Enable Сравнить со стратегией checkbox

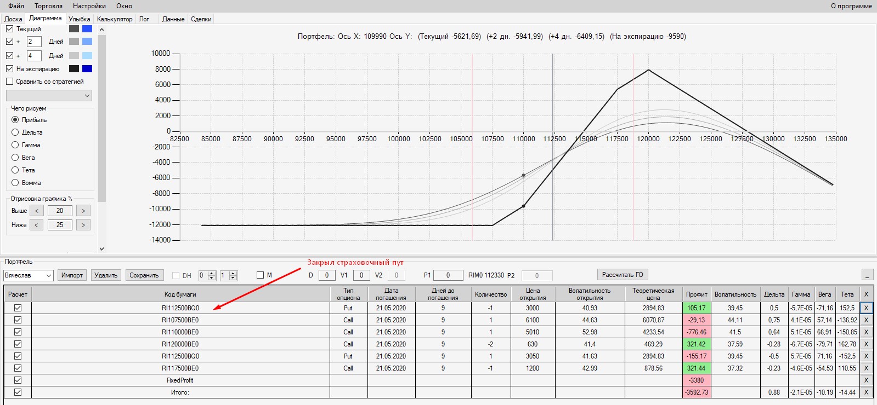click(x=9, y=82)
